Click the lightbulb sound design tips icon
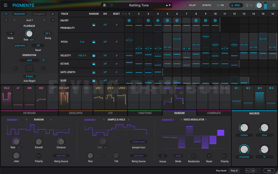The image size is (278, 174). pos(247,6)
